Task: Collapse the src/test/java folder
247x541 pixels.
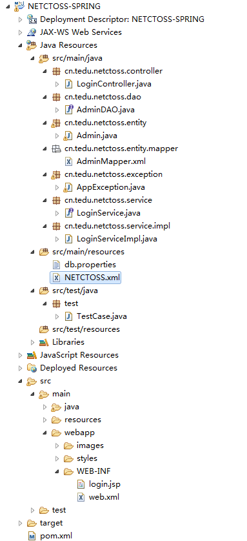Action: click(33, 291)
